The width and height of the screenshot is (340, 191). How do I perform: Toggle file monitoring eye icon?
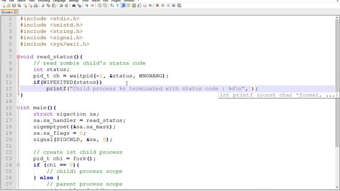tap(150, 5)
